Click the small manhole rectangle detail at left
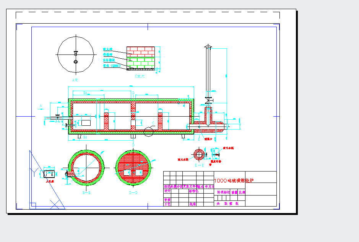The image size is (359, 242). pyautogui.click(x=50, y=174)
